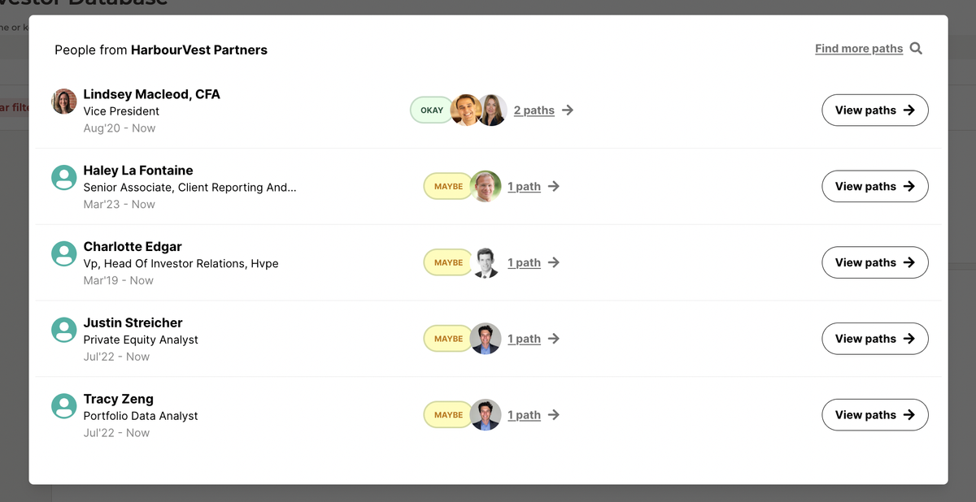Click the OKAY badge for Lindsey Macleod
976x502 pixels.
(431, 110)
